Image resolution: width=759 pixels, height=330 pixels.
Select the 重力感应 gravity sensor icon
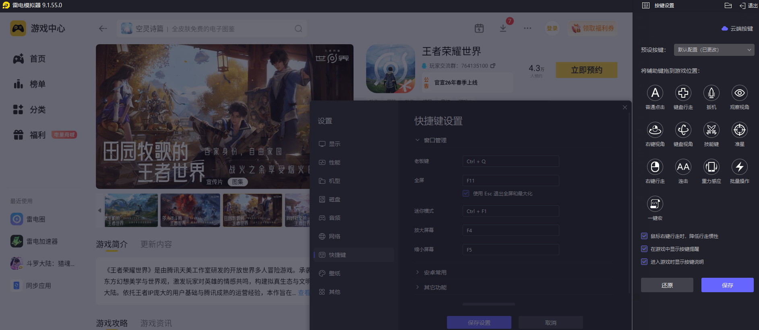(x=711, y=167)
